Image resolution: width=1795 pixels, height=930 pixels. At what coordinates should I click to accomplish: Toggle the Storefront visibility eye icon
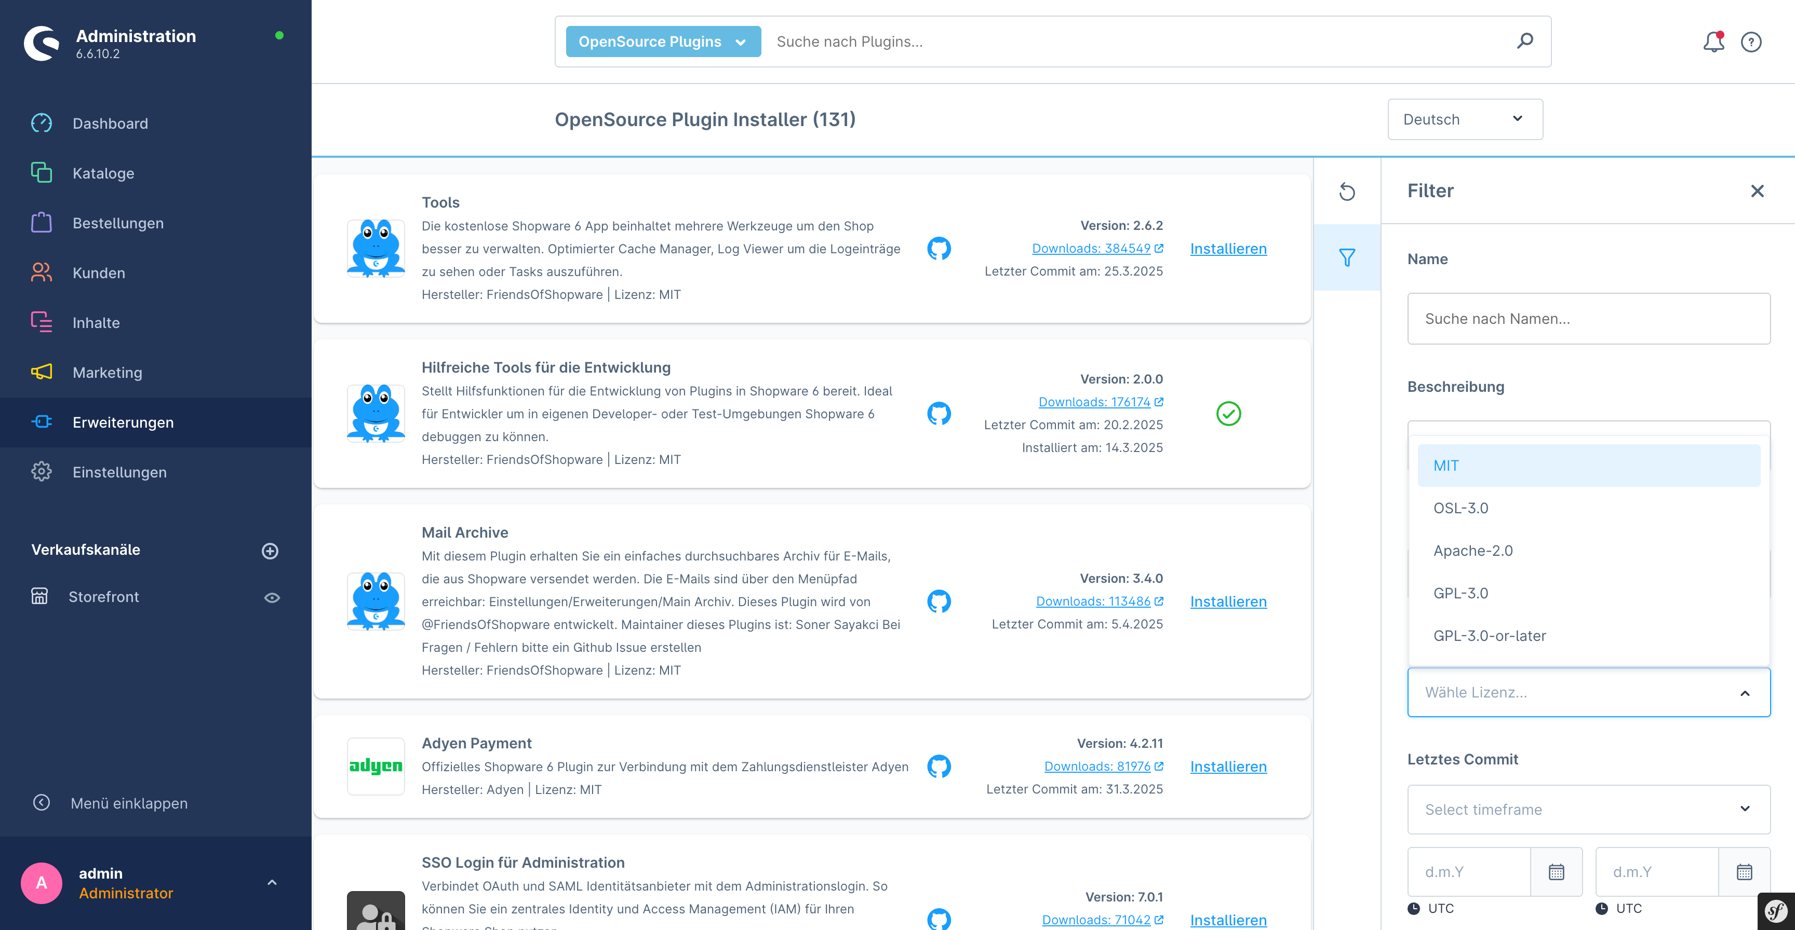click(x=272, y=597)
